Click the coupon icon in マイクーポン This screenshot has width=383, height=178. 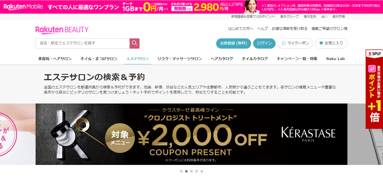284,43
